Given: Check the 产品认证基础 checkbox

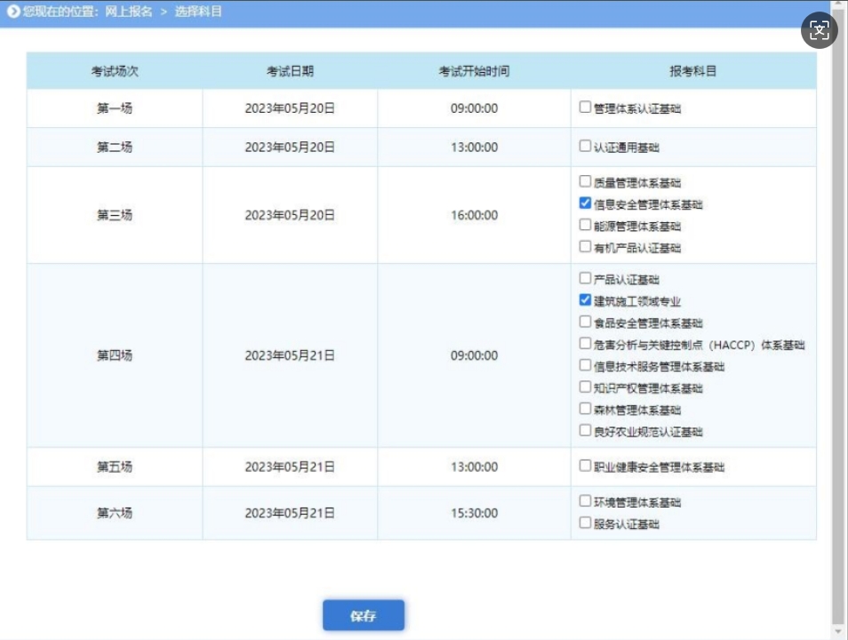Looking at the screenshot, I should (x=585, y=278).
